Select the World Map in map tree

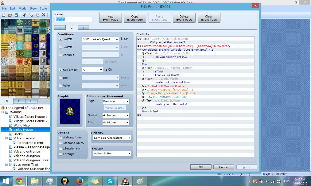[x=22, y=125]
